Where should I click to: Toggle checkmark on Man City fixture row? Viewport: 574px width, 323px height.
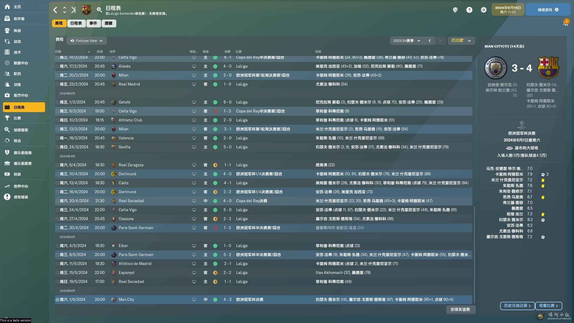point(57,299)
